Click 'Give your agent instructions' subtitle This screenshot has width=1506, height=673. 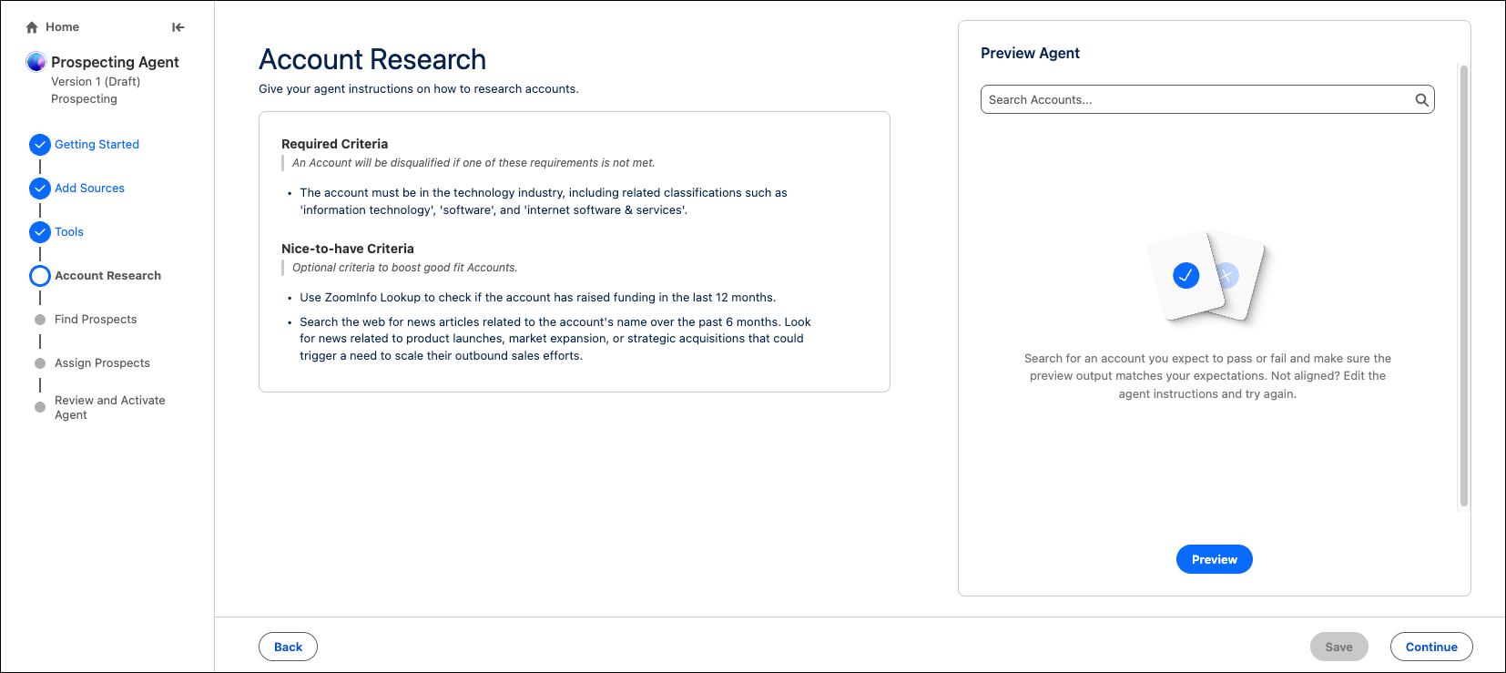(x=419, y=89)
